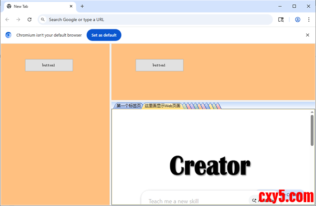Go back using the browser back arrow
Viewport: 316px width, 206px height.
(7, 19)
